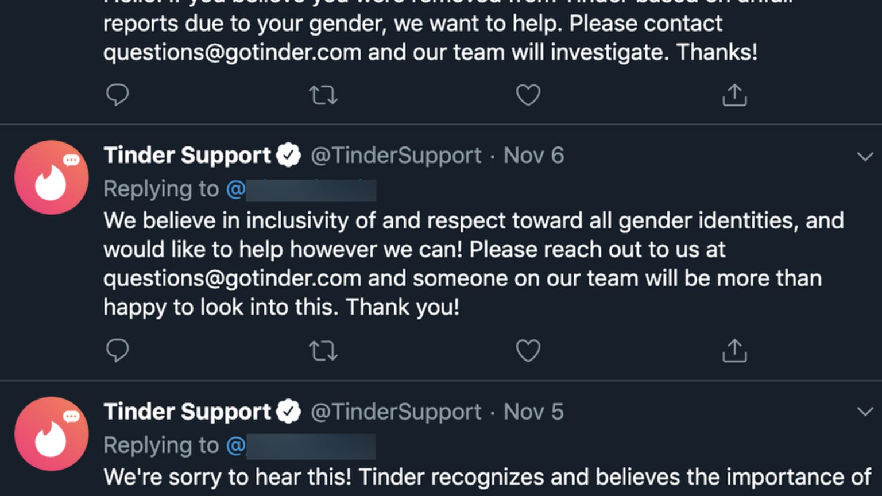Retweet the topmost tweet about unfair reports
The width and height of the screenshot is (882, 496).
click(323, 95)
